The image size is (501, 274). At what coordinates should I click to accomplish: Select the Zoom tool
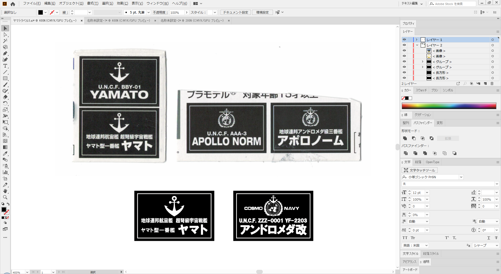point(5,197)
